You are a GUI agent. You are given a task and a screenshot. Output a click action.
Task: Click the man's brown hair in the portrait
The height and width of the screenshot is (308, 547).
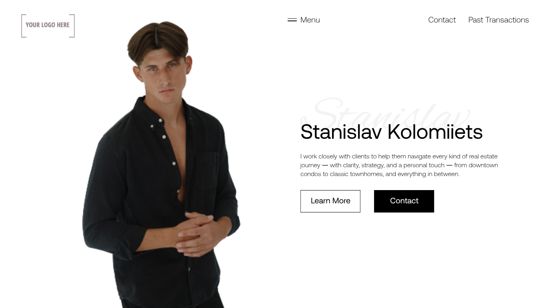(157, 40)
